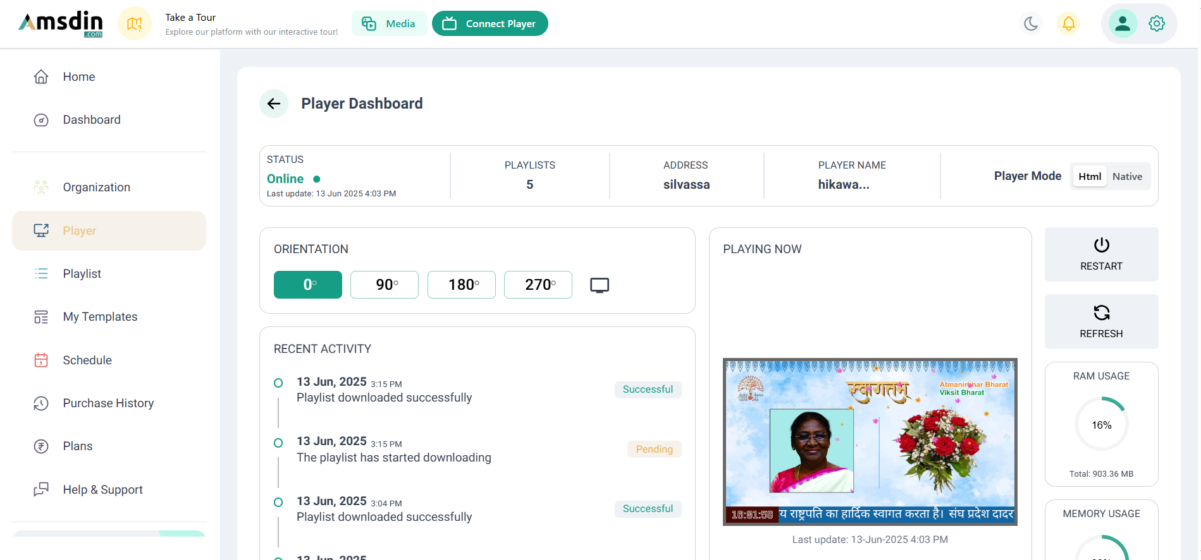Click the Memory Usage gauge
Image resolution: width=1201 pixels, height=560 pixels.
point(1101,547)
